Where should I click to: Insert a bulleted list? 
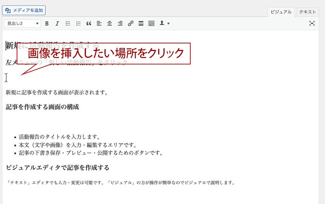click(68, 23)
